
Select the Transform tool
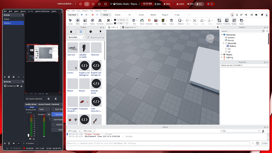pos(100,22)
